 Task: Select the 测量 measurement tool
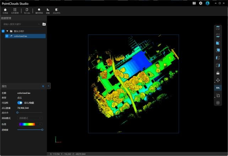pos(48,11)
